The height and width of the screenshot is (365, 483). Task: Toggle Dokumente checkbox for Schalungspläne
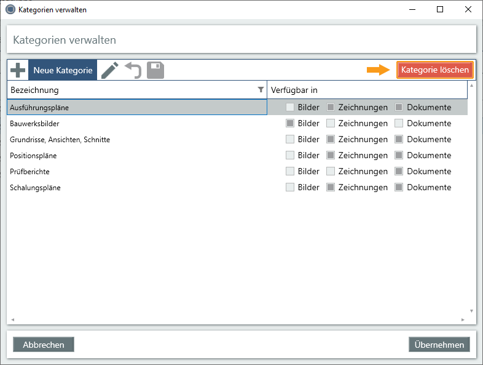coord(399,188)
